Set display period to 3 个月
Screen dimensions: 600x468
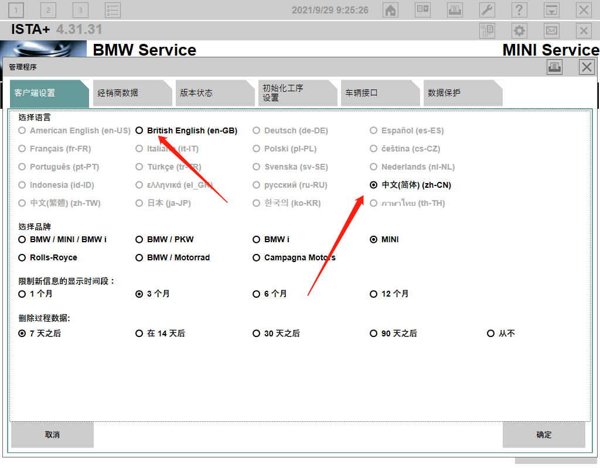152,294
